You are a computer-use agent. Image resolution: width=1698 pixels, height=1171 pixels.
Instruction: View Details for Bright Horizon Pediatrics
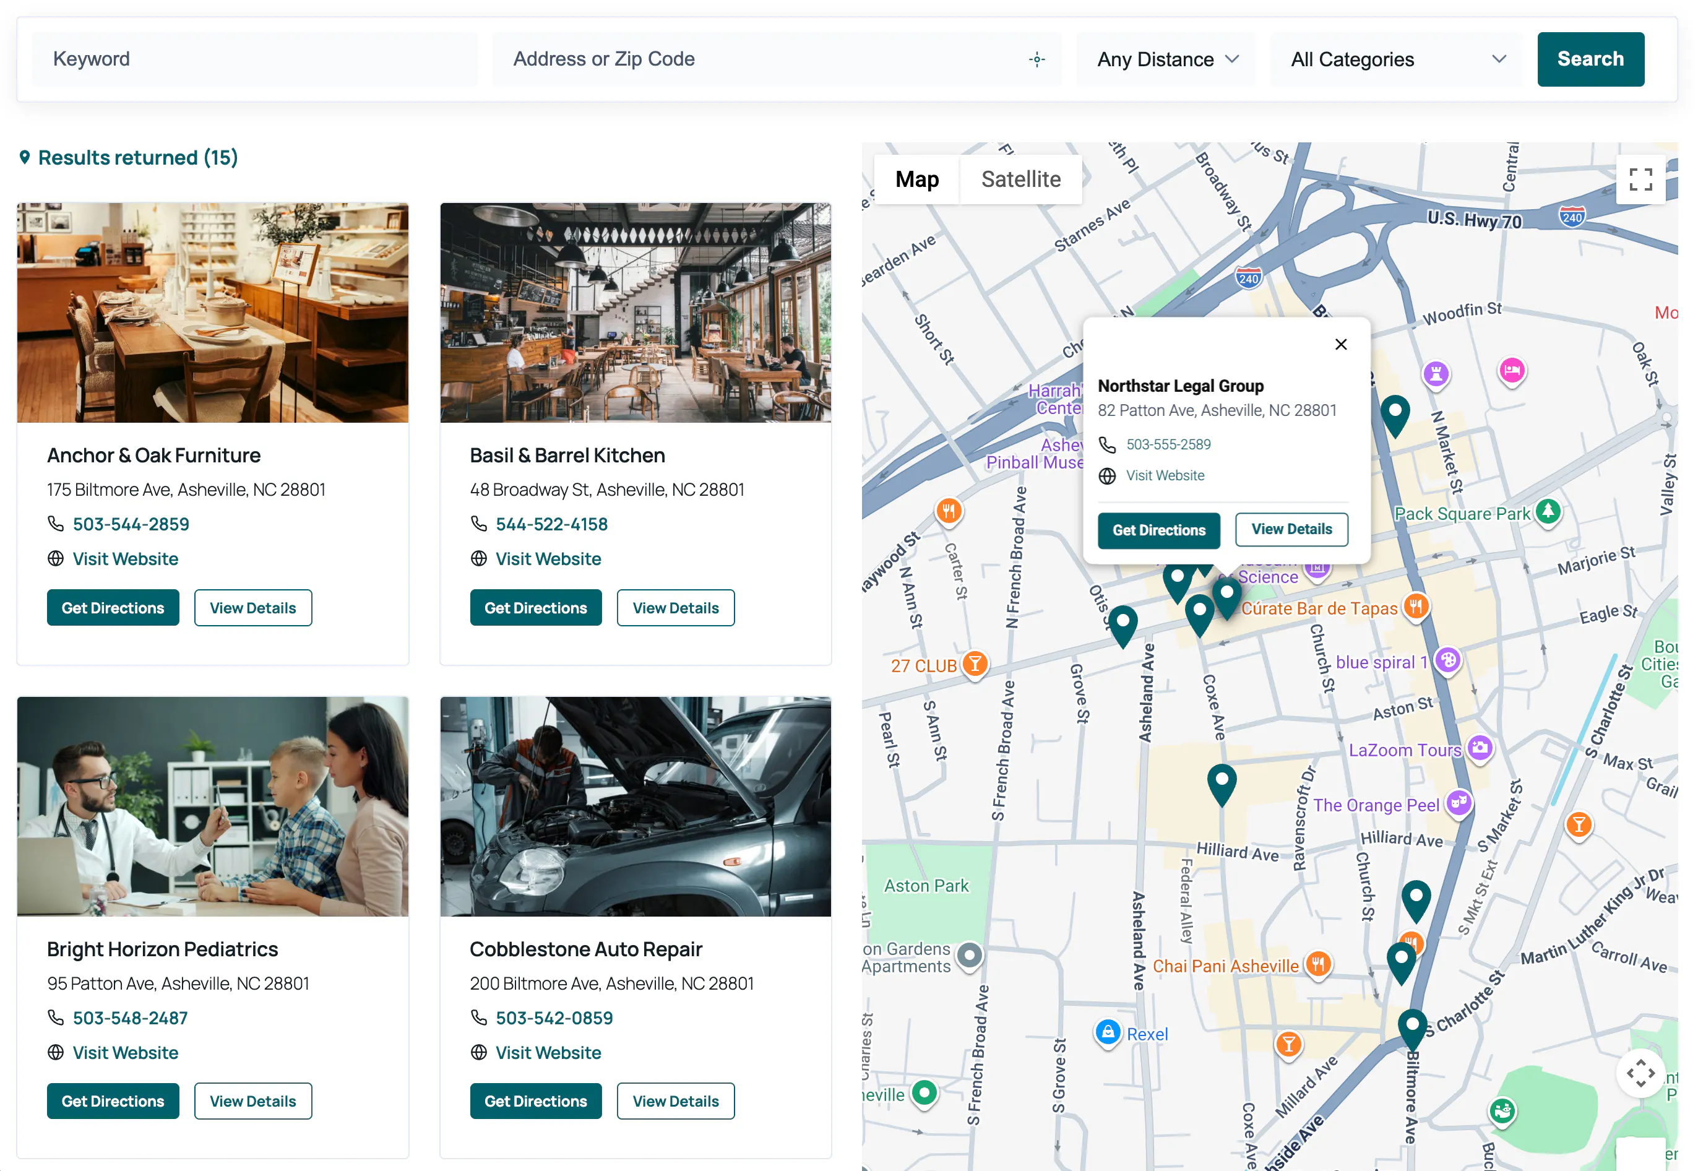pyautogui.click(x=253, y=1101)
